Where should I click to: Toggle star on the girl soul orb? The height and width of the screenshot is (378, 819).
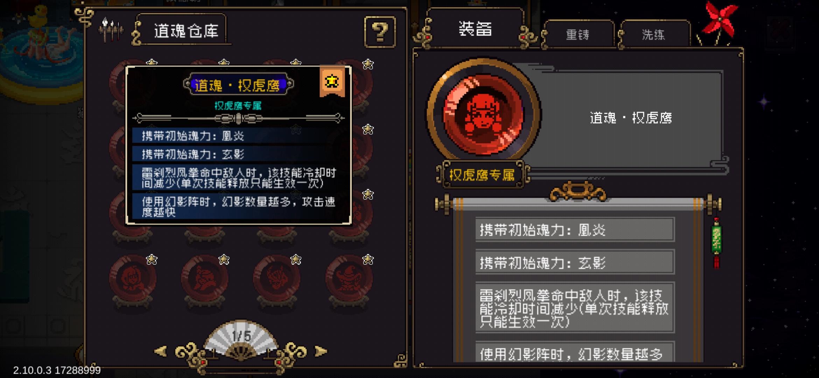[152, 260]
